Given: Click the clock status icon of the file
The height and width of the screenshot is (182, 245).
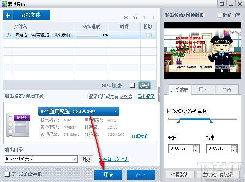Looking at the screenshot, I should (x=8, y=35).
